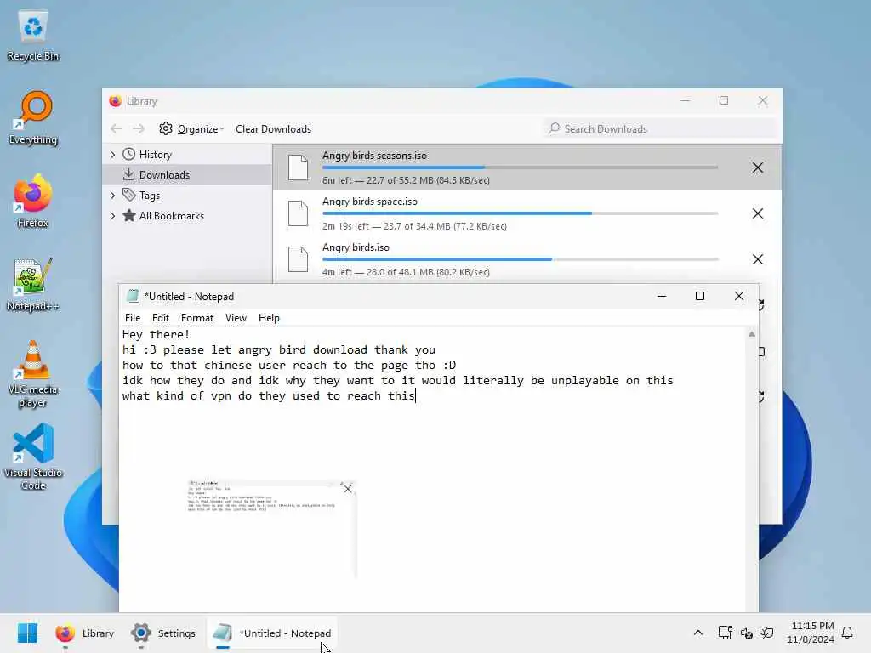Show hidden tray icons chevron
Screen dimensions: 871x653
point(698,633)
